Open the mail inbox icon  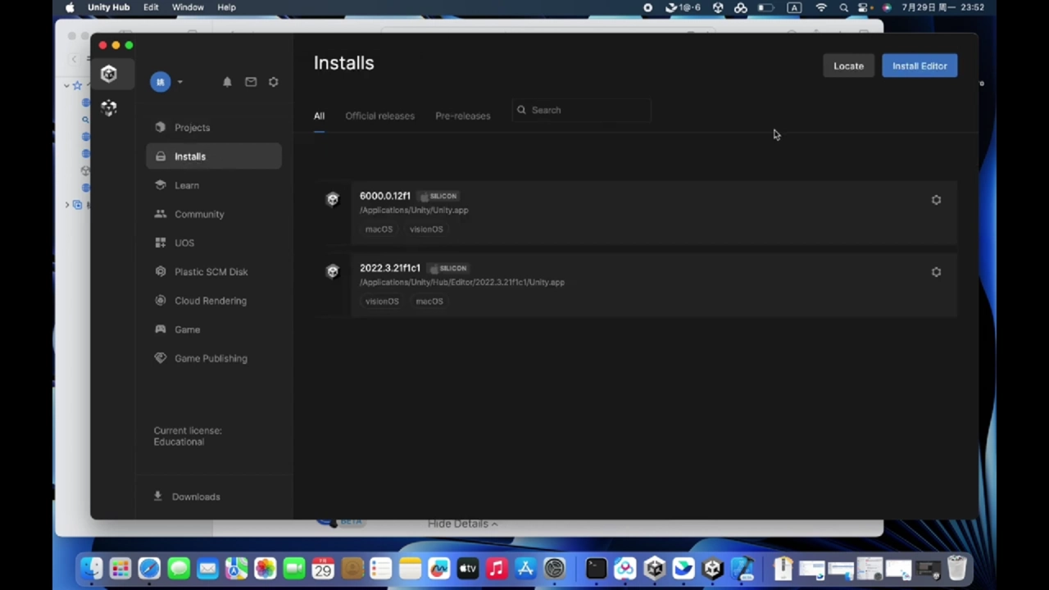point(251,82)
